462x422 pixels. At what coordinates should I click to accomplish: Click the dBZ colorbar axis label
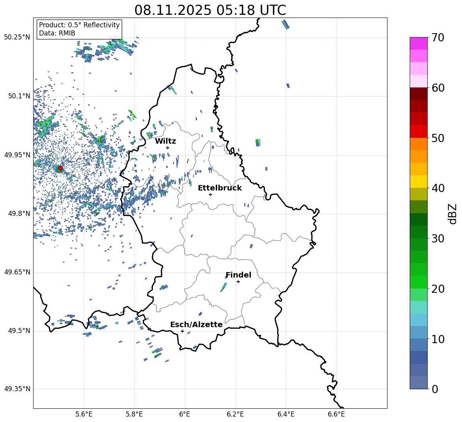[453, 214]
